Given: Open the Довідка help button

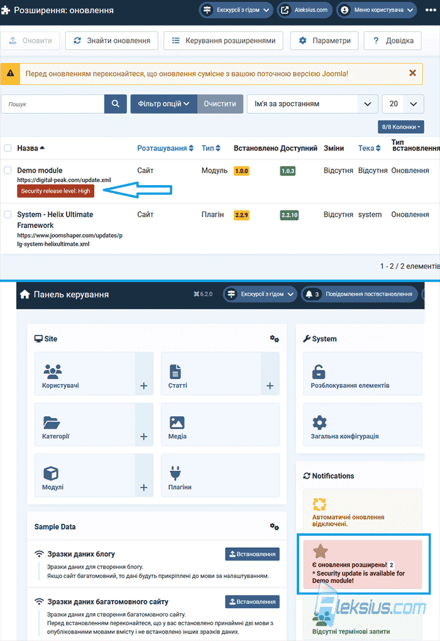Looking at the screenshot, I should [392, 40].
